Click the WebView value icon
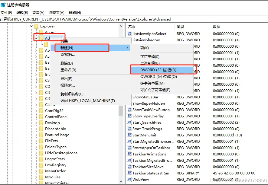This screenshot has height=185, width=268. pos(129,179)
